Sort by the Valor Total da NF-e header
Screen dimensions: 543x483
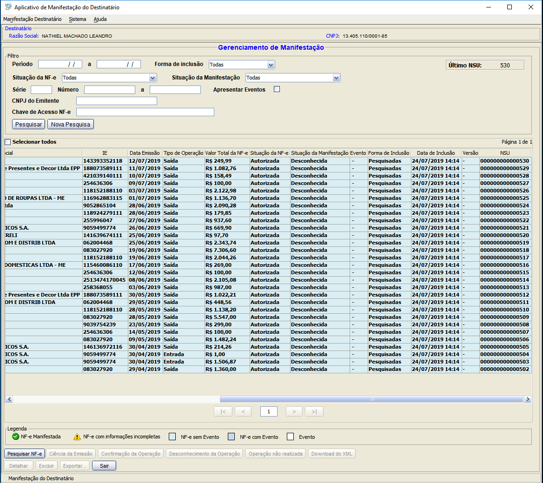tap(226, 153)
